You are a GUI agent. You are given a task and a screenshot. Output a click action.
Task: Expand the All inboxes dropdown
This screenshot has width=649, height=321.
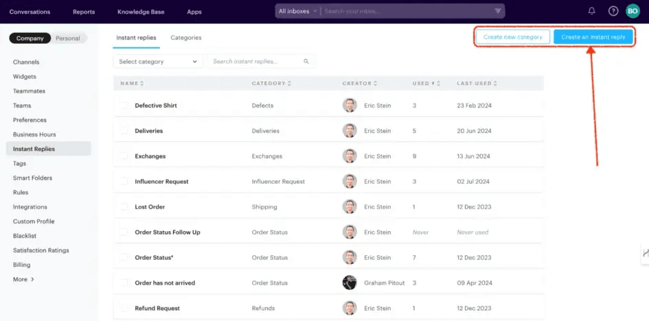point(298,11)
